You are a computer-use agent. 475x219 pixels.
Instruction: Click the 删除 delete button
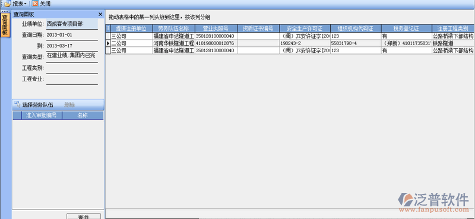pyautogui.click(x=69, y=105)
